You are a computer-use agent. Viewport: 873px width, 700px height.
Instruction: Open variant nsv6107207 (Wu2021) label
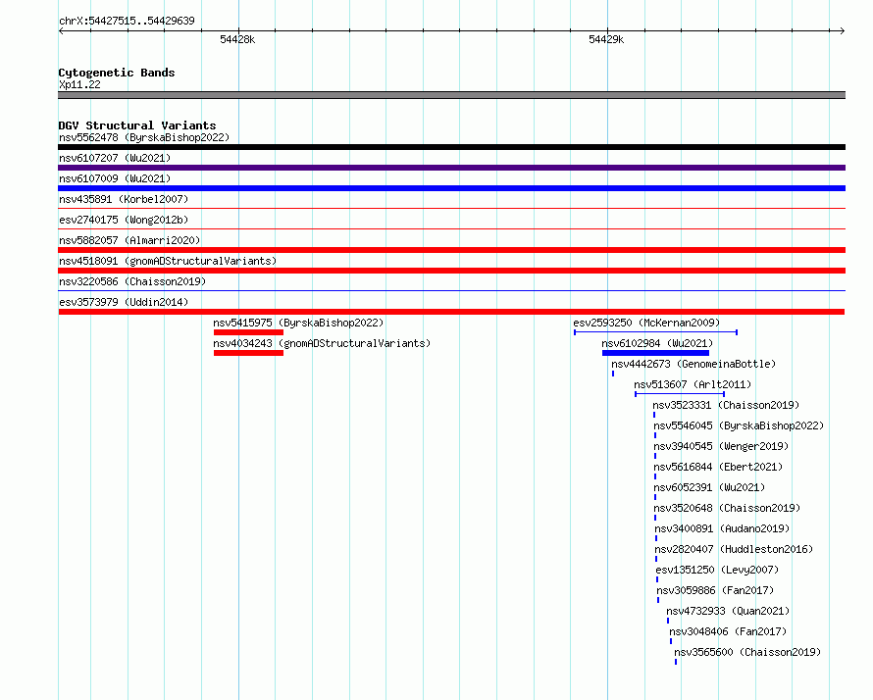coord(115,158)
